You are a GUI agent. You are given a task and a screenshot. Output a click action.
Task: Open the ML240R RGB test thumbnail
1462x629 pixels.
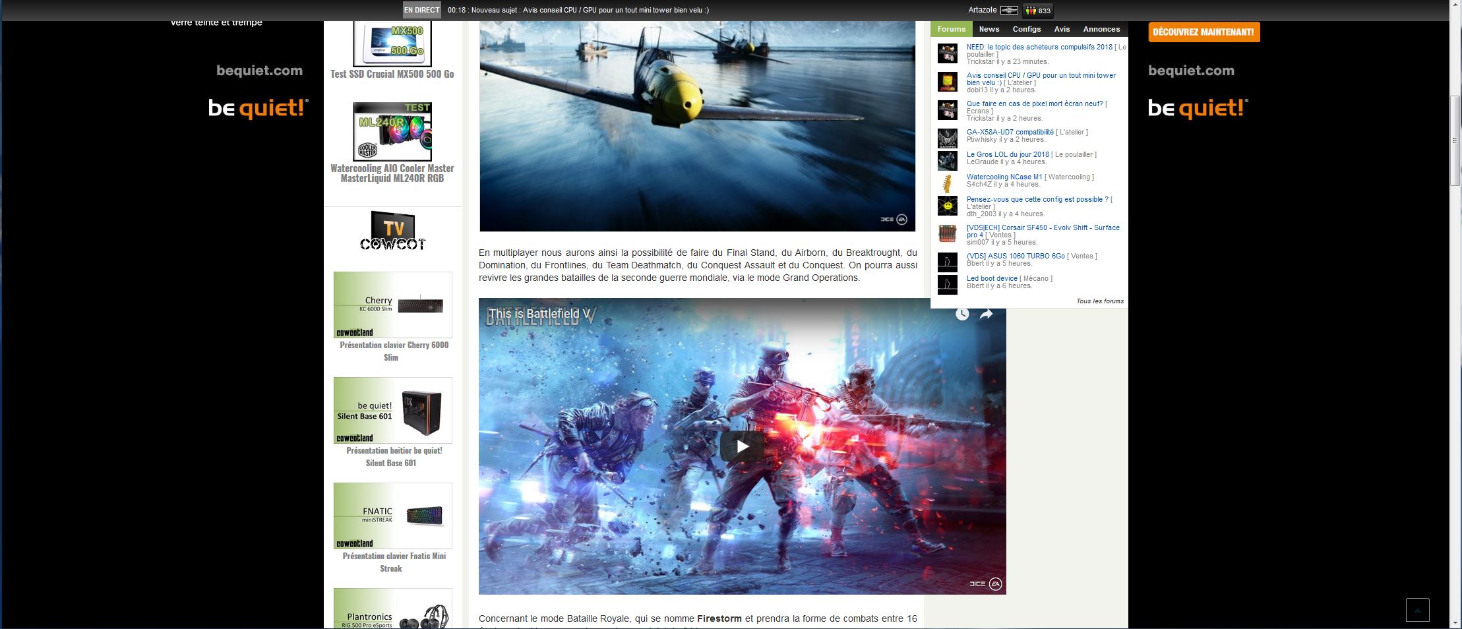point(392,131)
